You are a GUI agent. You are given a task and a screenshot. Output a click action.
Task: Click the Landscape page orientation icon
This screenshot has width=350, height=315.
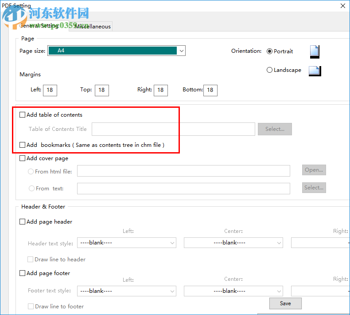tap(315, 71)
